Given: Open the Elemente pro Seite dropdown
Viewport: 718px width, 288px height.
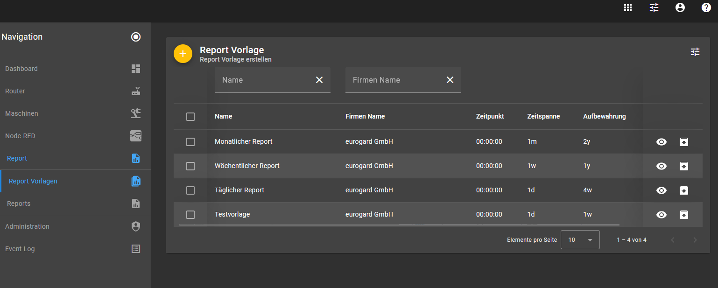Looking at the screenshot, I should tap(580, 240).
